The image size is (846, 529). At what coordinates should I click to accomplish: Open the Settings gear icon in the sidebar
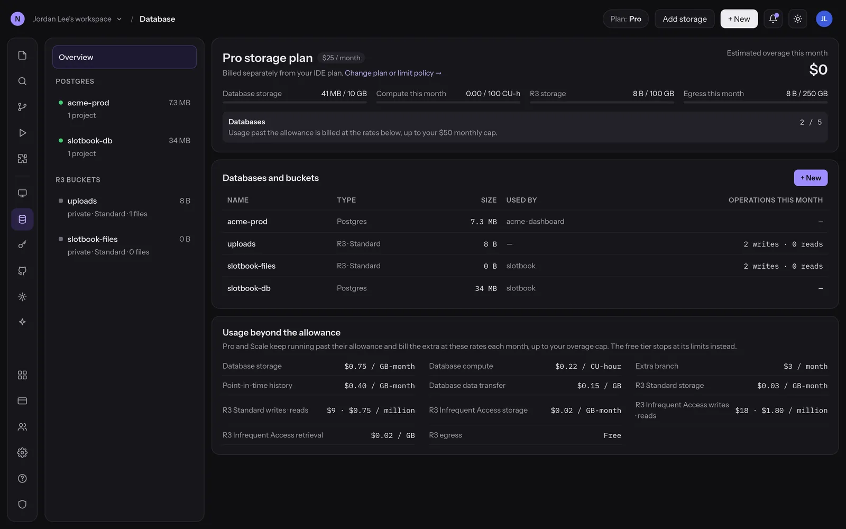[x=22, y=453]
